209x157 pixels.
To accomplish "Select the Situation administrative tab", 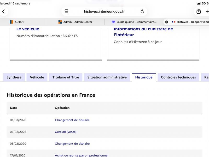I will click(x=107, y=77).
